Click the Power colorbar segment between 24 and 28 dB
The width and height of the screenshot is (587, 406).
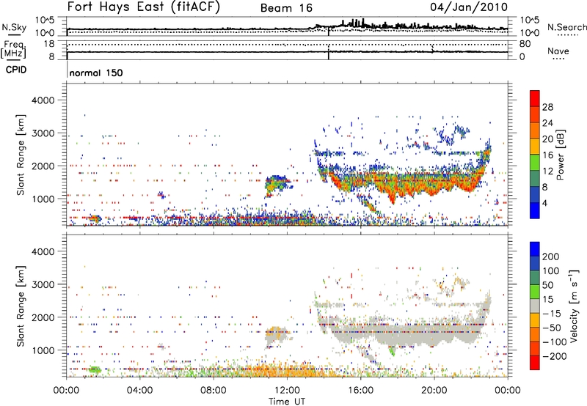point(535,115)
